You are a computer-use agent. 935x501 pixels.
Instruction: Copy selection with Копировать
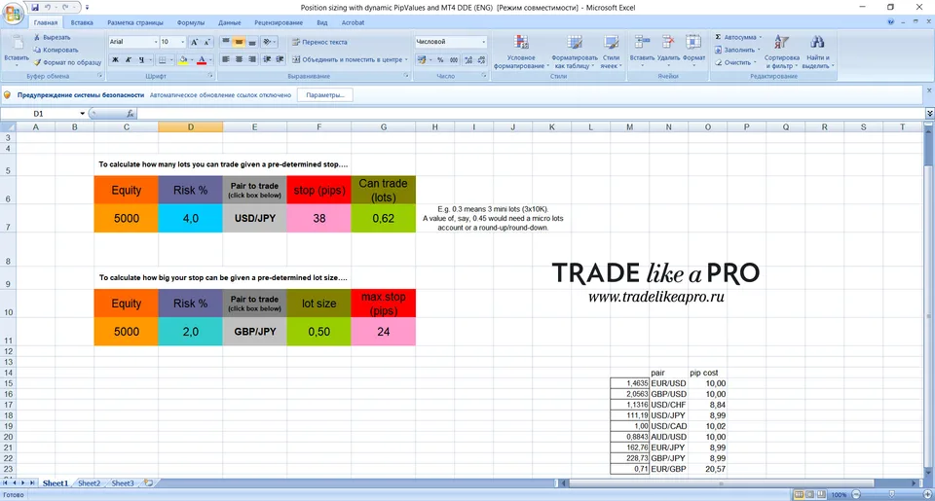point(56,50)
